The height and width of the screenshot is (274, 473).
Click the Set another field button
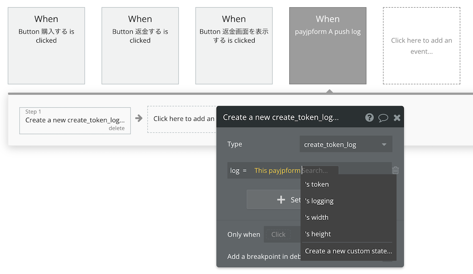coord(274,199)
